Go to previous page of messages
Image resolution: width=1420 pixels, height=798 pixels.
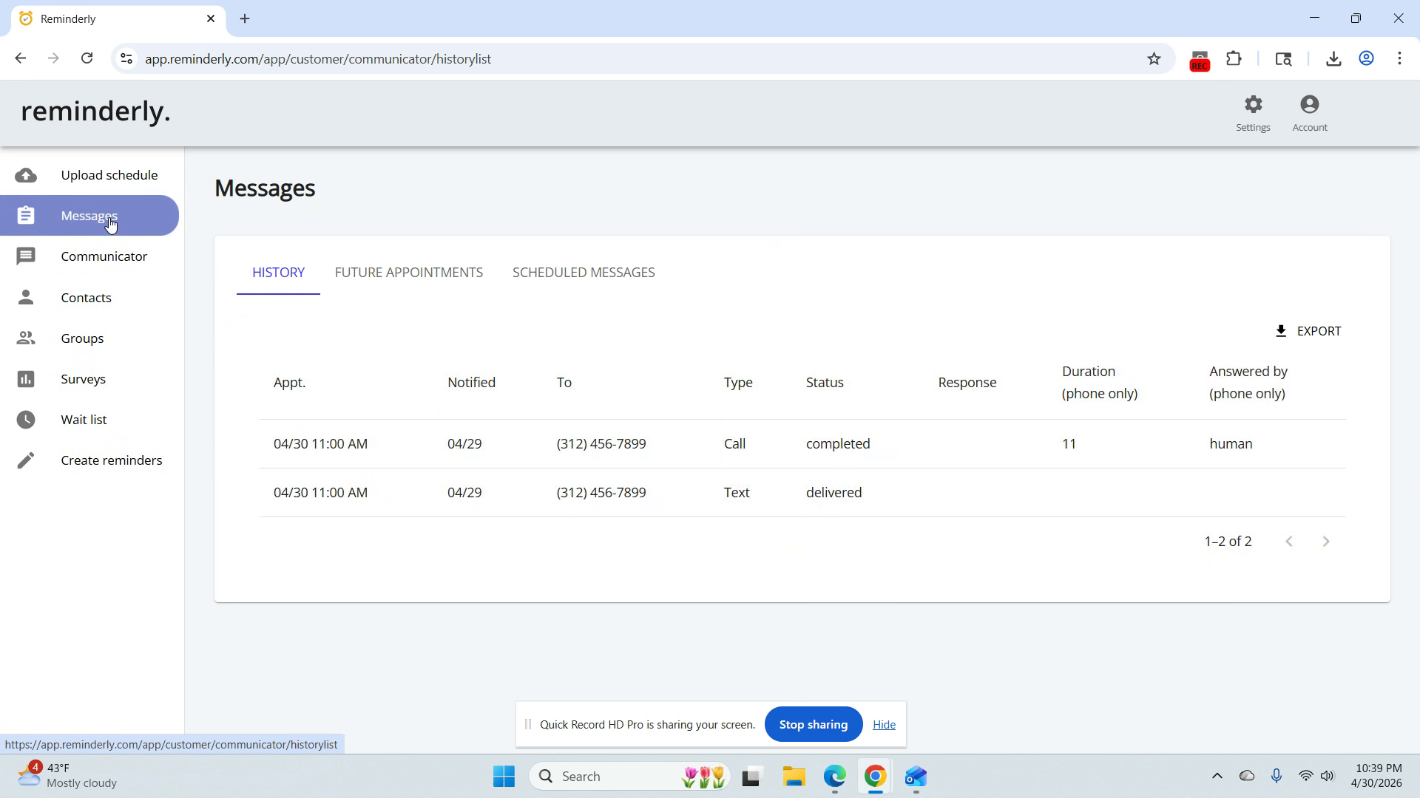(1289, 542)
